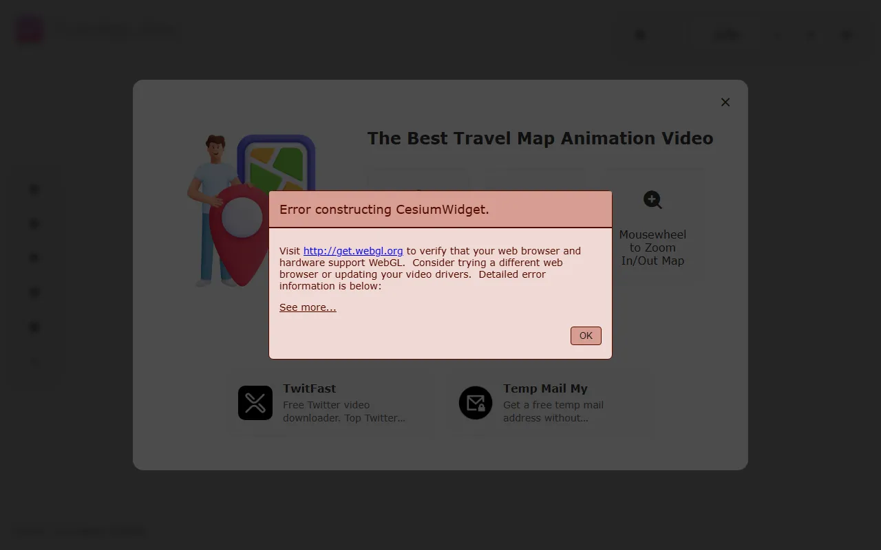This screenshot has width=881, height=550.
Task: Click OK in the CesiumWidget error dialog
Action: pyautogui.click(x=586, y=335)
